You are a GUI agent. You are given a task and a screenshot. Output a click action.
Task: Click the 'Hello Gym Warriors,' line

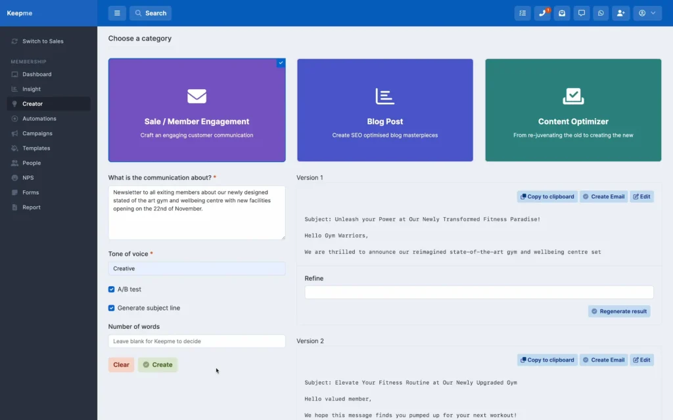336,236
